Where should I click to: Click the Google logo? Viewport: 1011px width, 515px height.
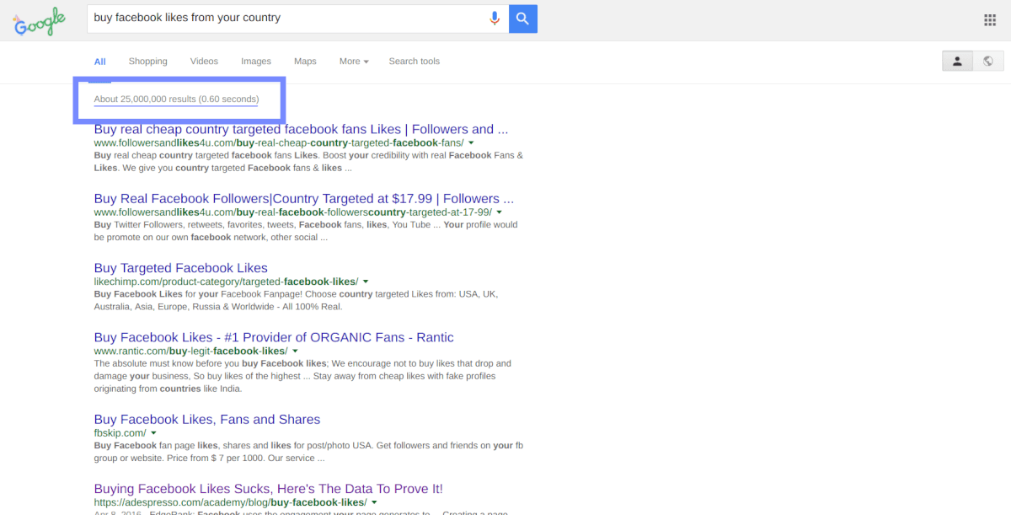click(x=40, y=20)
